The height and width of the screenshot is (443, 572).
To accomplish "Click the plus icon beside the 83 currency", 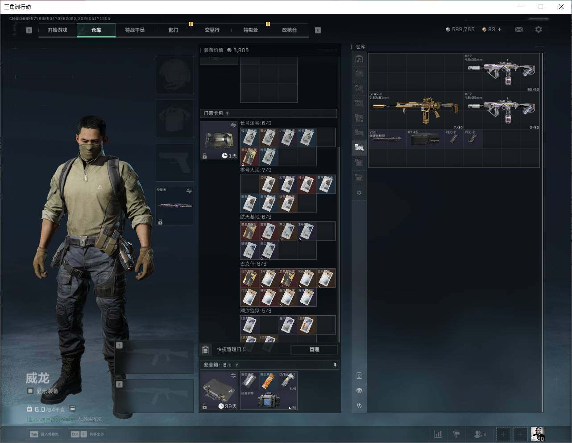I will [x=499, y=29].
